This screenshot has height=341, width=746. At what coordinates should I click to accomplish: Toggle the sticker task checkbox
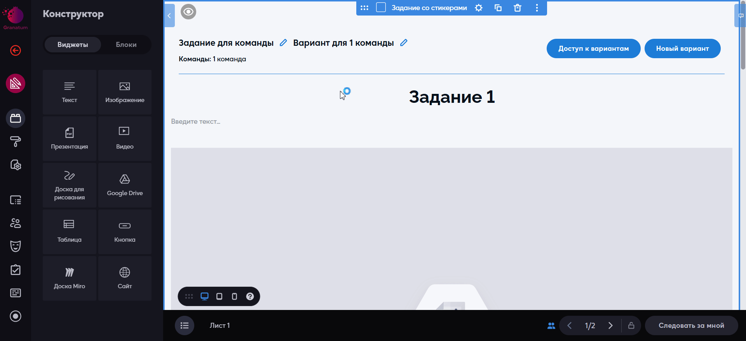tap(381, 8)
